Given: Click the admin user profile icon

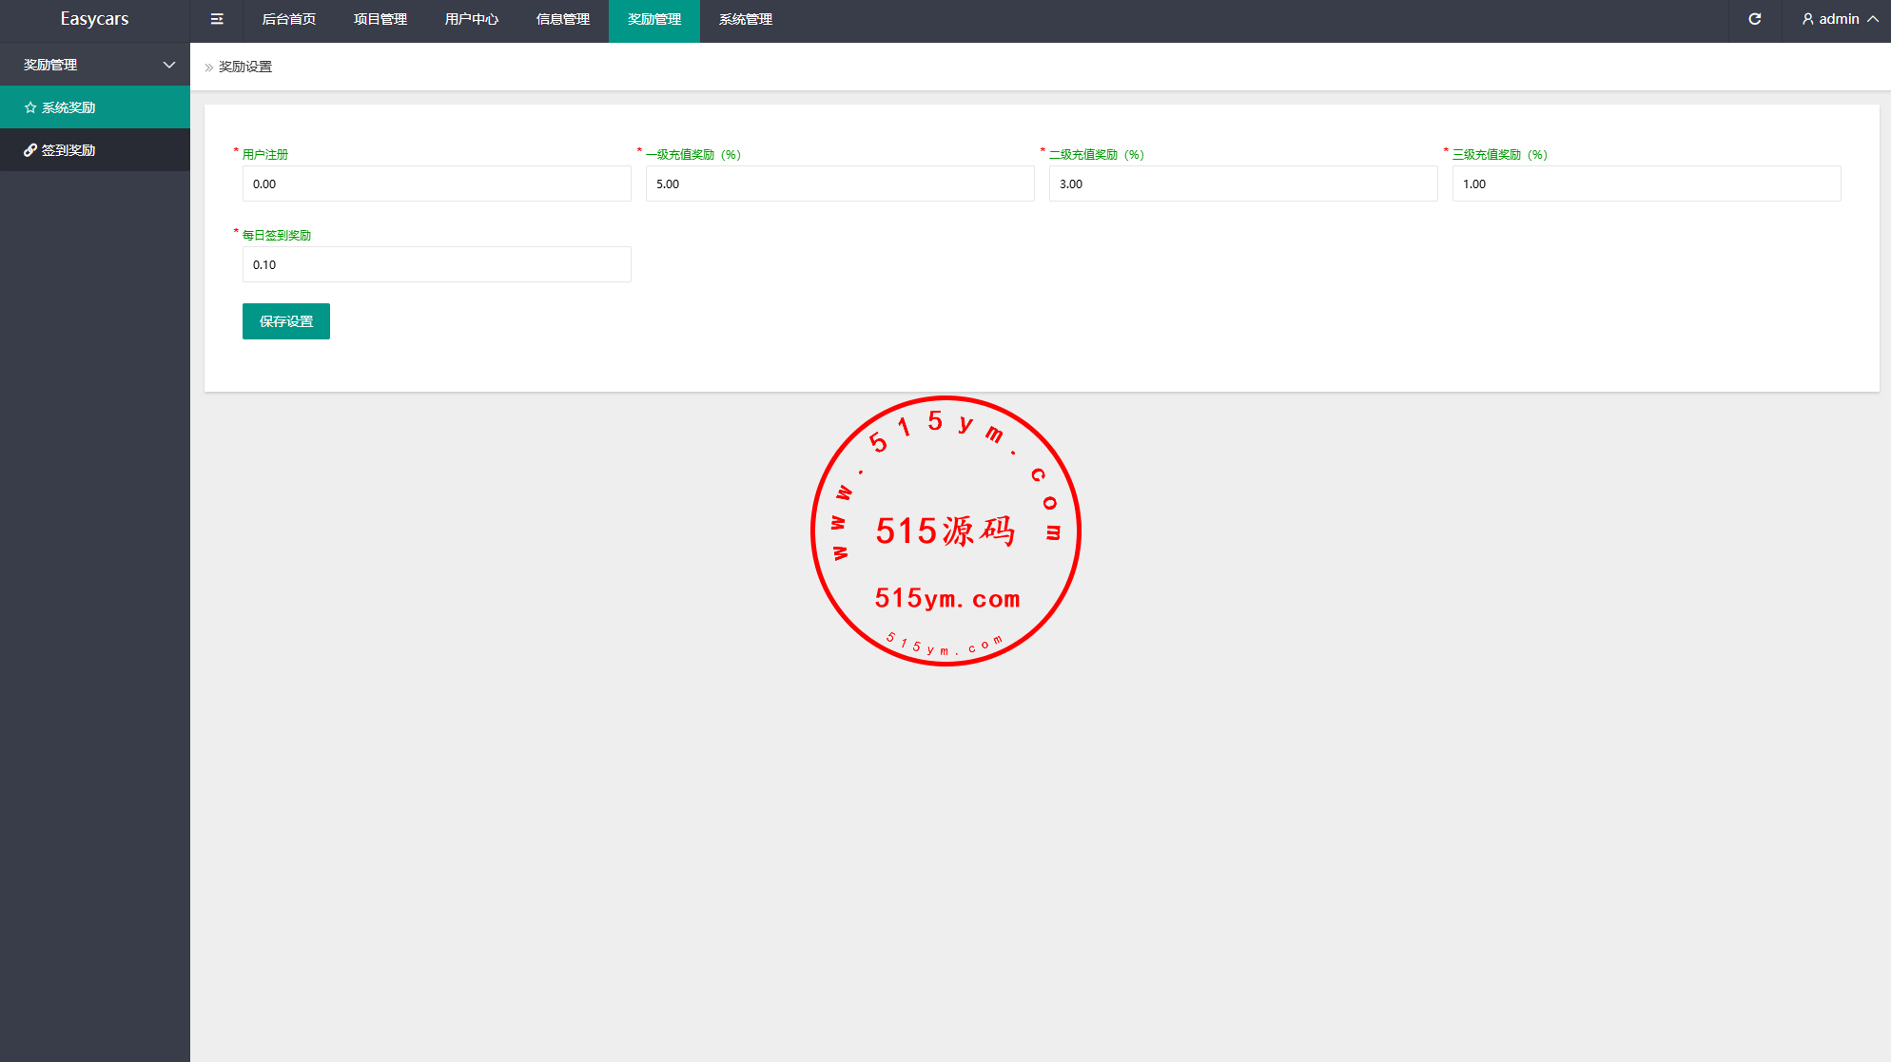Looking at the screenshot, I should tap(1807, 19).
